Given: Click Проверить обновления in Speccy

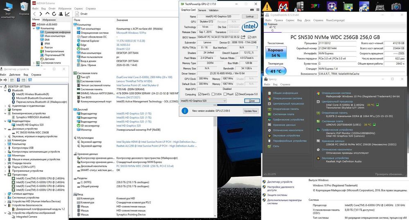Looking at the screenshot, I should [x=389, y=174].
